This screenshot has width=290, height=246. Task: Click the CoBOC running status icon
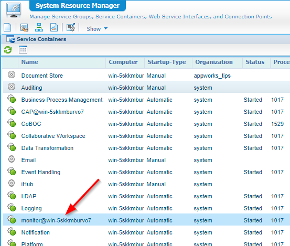(x=12, y=123)
